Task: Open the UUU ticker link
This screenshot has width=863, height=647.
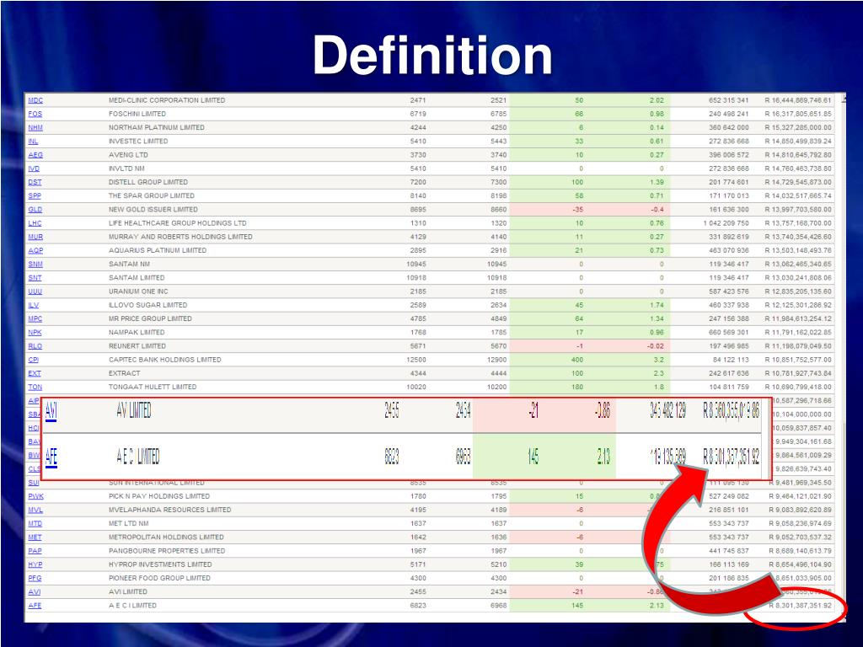Action: point(35,291)
